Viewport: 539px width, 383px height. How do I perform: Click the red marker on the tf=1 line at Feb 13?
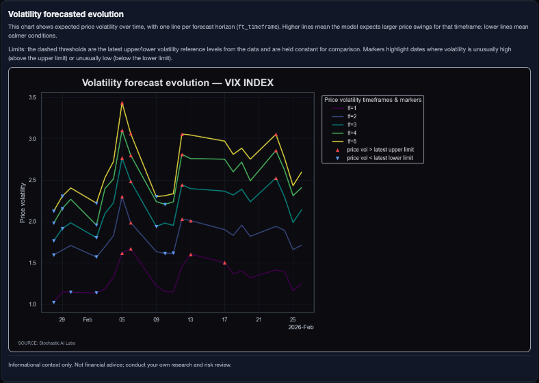(x=190, y=254)
